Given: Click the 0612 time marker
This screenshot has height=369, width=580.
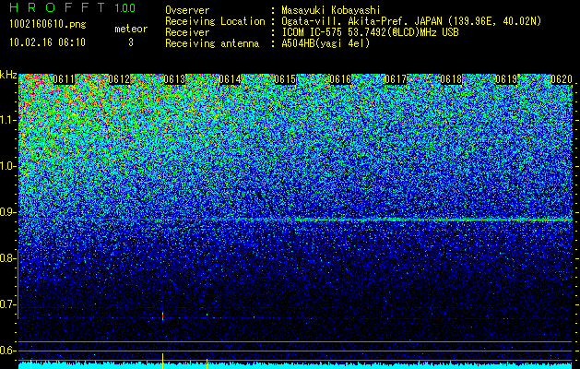Looking at the screenshot, I should point(119,79).
